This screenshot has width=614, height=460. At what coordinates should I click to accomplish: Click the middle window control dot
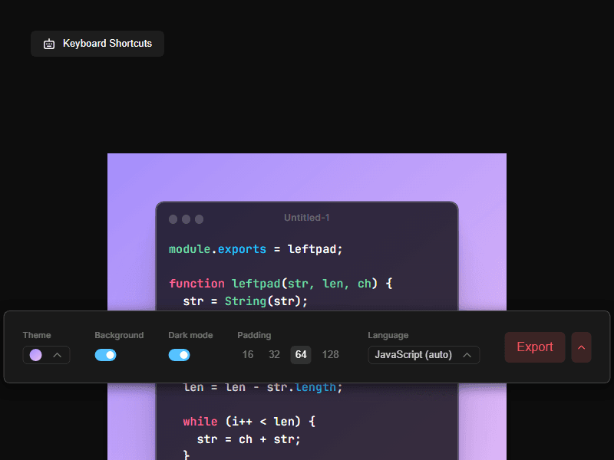point(186,219)
